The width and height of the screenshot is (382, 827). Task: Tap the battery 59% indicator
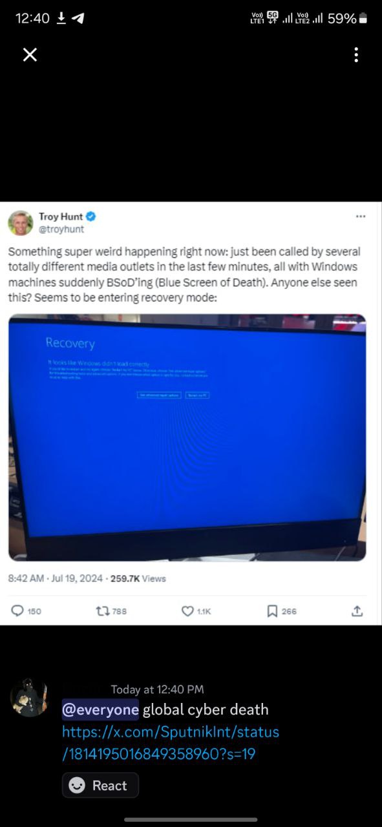348,19
